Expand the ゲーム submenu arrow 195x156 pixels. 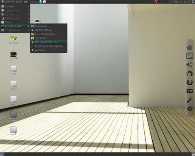28,22
